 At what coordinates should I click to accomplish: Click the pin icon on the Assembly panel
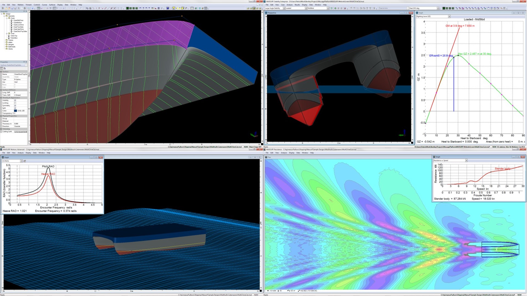[x=24, y=11]
